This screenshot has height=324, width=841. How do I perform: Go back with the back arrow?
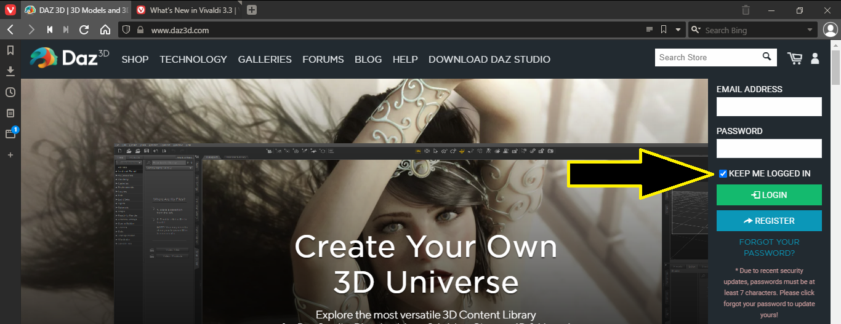10,30
